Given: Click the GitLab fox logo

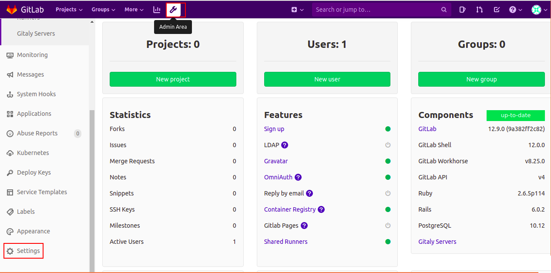Looking at the screenshot, I should [12, 9].
